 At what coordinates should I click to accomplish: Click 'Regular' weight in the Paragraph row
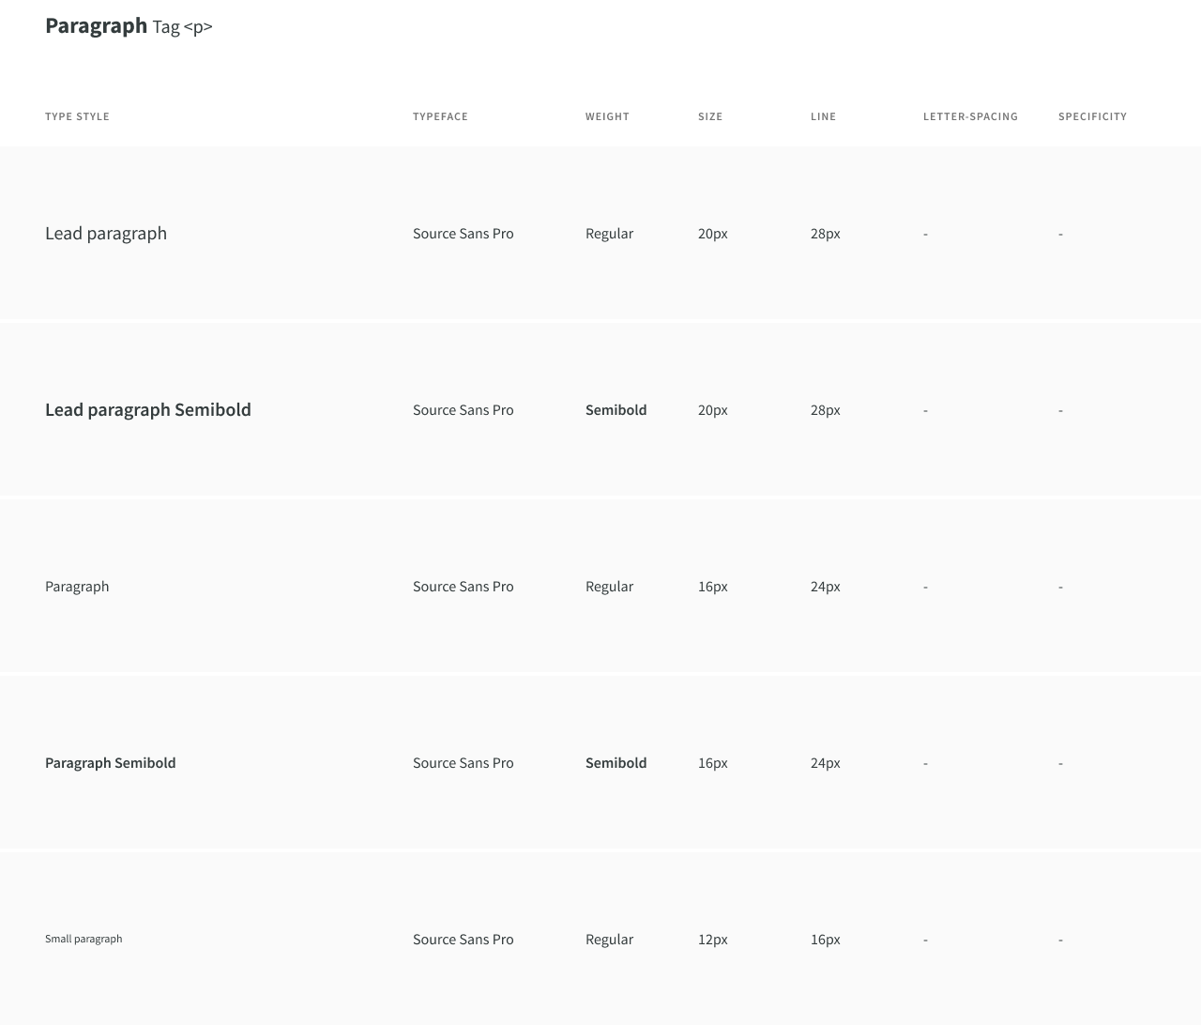click(x=609, y=587)
